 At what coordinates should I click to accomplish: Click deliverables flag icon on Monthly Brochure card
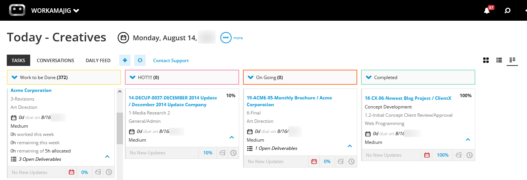(341, 161)
